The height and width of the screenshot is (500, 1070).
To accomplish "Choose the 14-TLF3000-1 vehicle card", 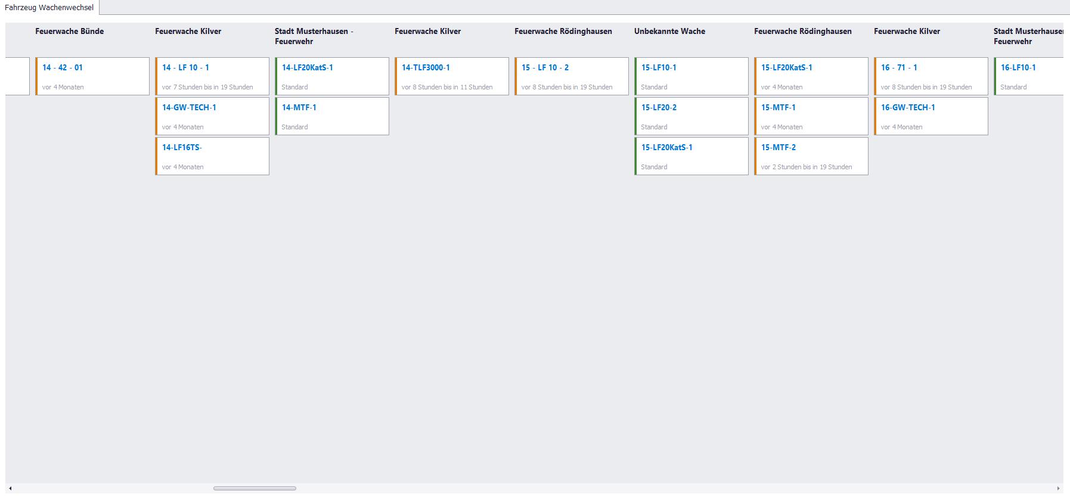I will point(452,76).
